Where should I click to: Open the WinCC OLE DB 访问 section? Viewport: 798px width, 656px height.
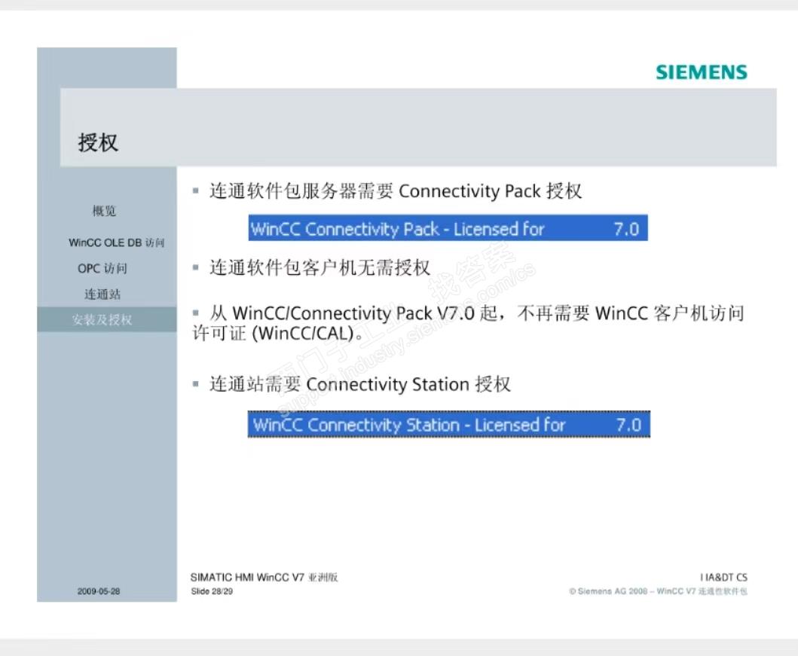click(x=117, y=243)
